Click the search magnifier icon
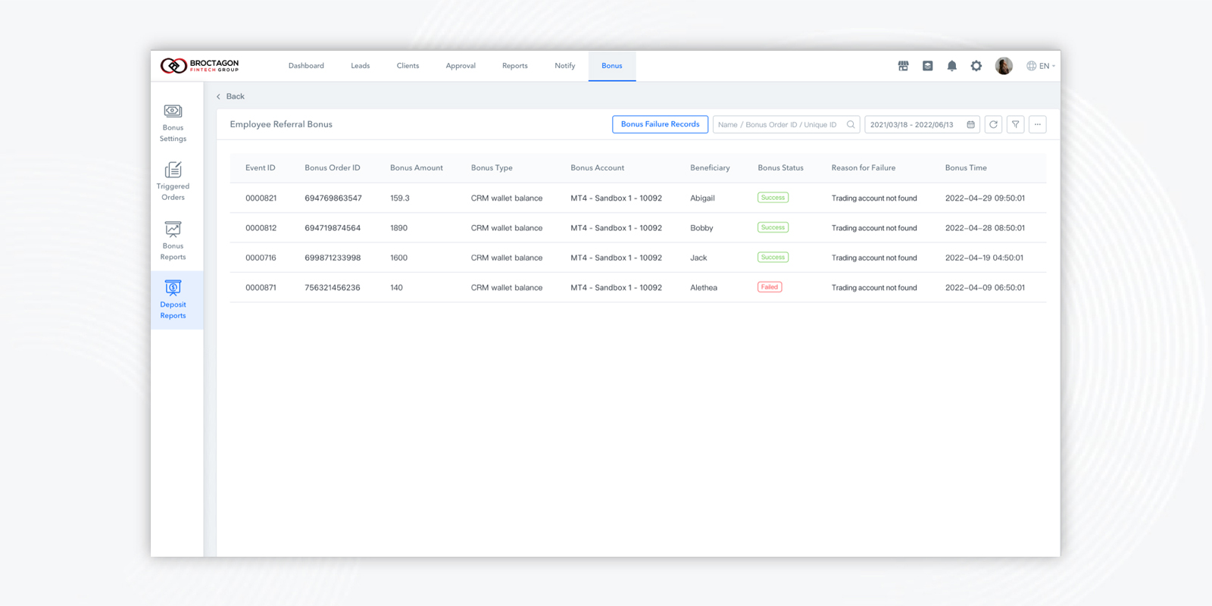The height and width of the screenshot is (606, 1212). [x=851, y=124]
